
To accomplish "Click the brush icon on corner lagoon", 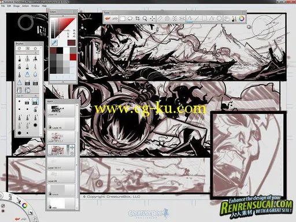I will pos(18,201).
